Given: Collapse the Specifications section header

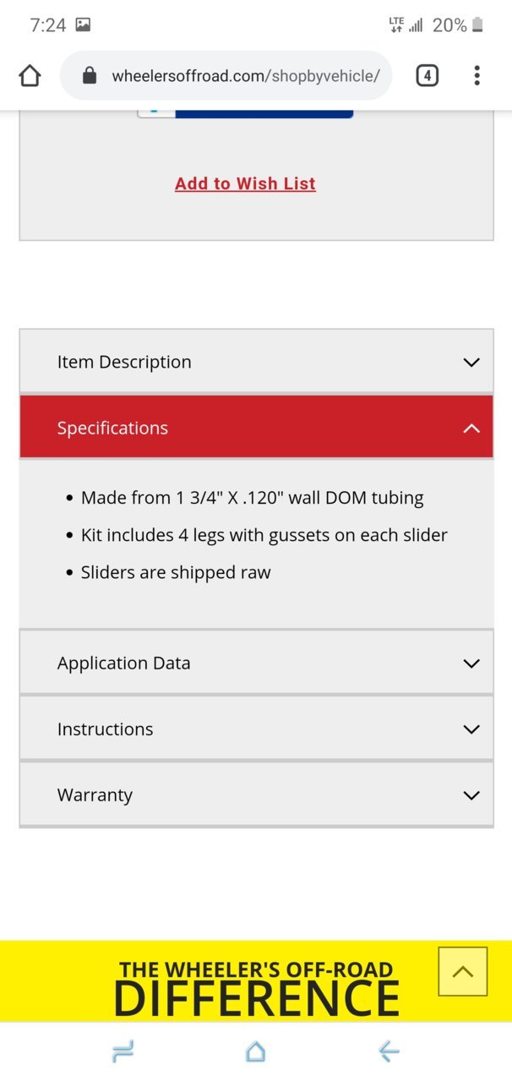Looking at the screenshot, I should (256, 428).
